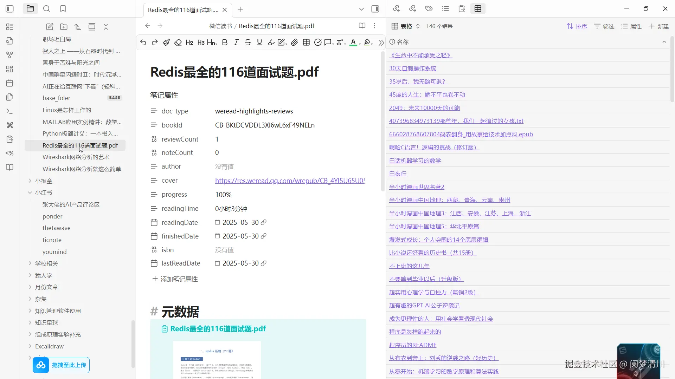
Task: Open search from the top-left icon
Action: coord(46,8)
